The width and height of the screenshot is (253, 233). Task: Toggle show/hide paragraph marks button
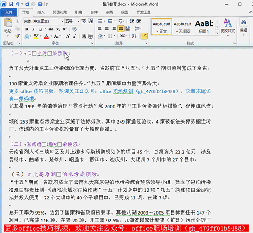pyautogui.click(x=144, y=36)
